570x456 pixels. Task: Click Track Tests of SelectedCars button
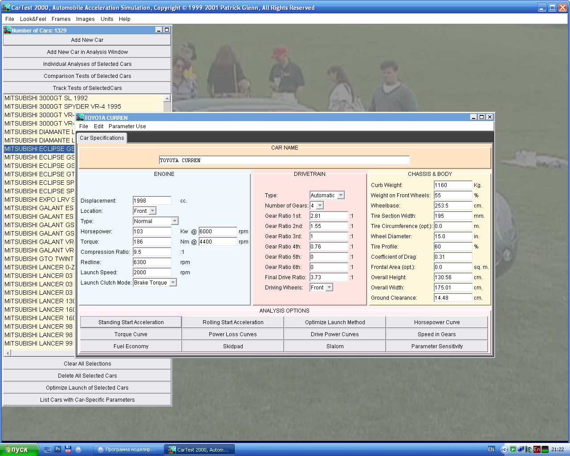pyautogui.click(x=87, y=88)
